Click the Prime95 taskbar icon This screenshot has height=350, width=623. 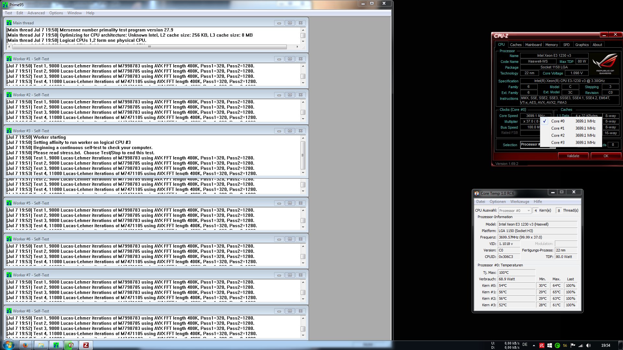[56, 345]
